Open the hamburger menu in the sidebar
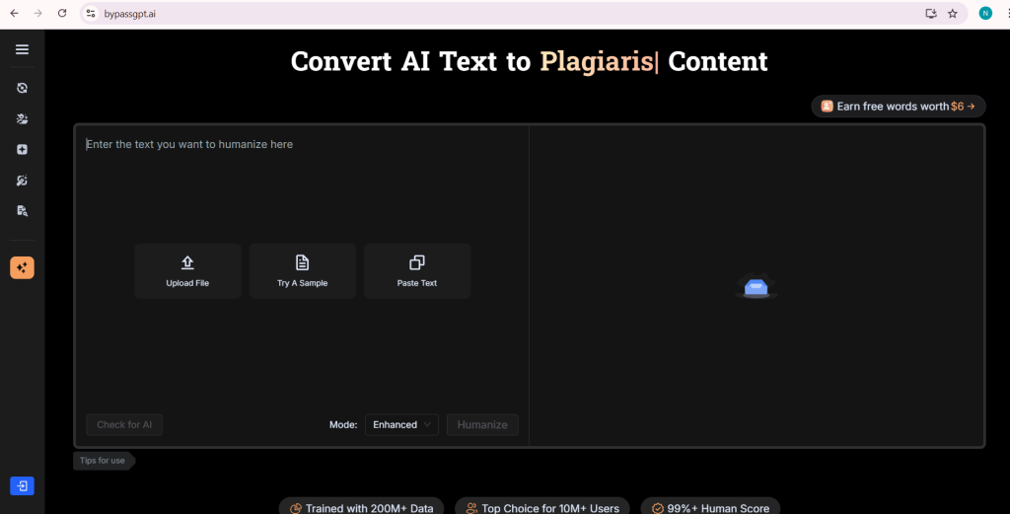The image size is (1010, 514). point(22,49)
